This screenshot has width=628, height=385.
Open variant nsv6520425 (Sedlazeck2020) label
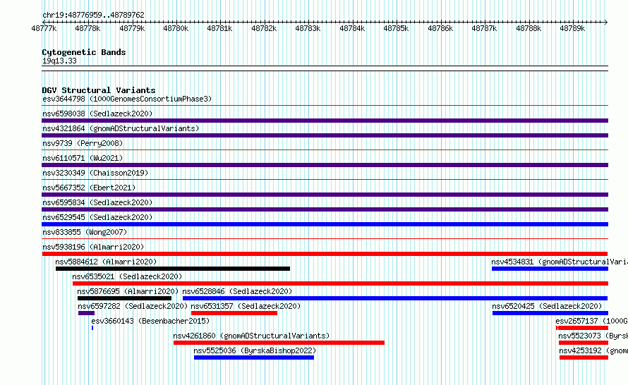(x=547, y=306)
